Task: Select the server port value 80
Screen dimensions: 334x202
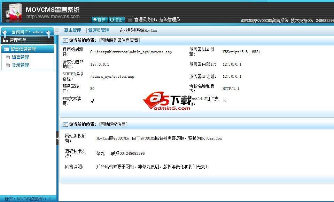Action: click(92, 89)
